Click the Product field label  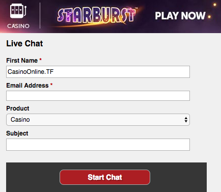click(x=18, y=108)
